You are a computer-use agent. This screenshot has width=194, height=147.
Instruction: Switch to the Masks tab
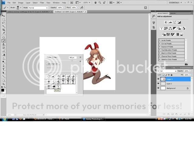click(173, 13)
